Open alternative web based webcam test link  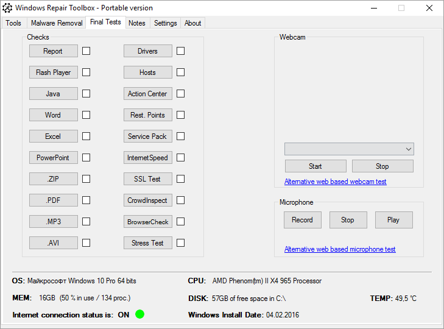click(335, 182)
